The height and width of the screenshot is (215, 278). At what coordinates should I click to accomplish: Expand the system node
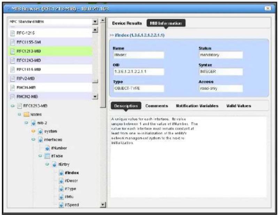tap(33, 131)
